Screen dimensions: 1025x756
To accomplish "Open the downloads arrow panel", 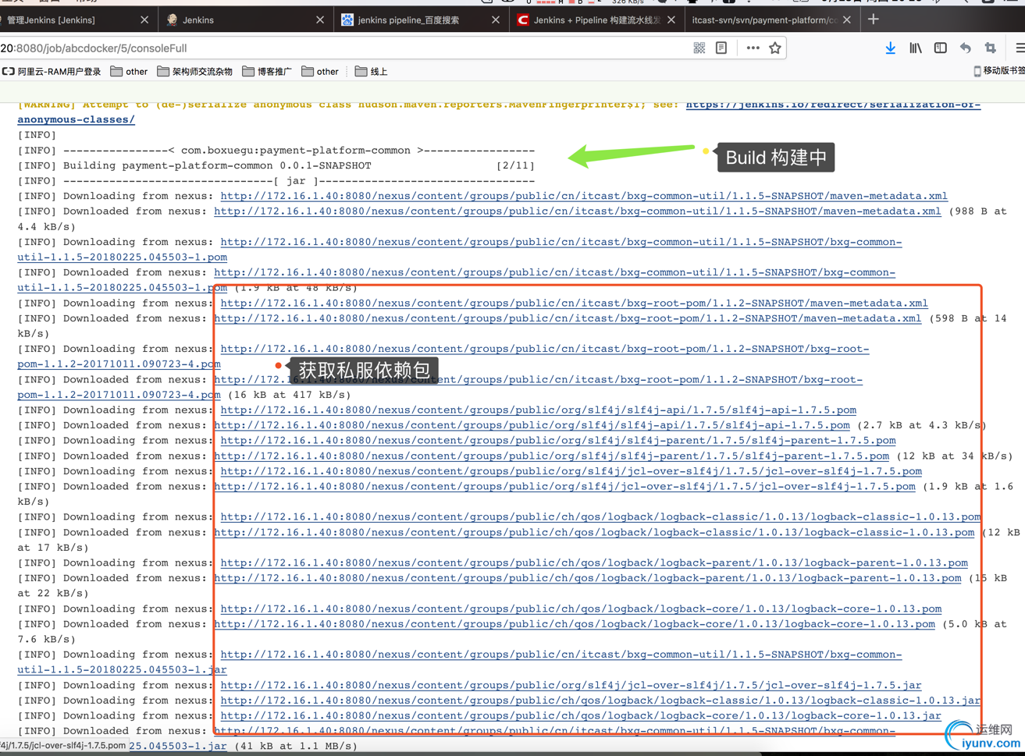I will click(x=891, y=48).
